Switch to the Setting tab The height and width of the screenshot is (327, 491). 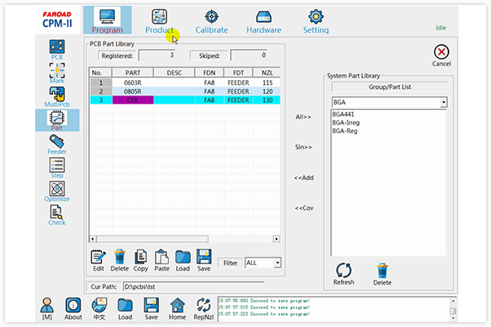point(316,20)
